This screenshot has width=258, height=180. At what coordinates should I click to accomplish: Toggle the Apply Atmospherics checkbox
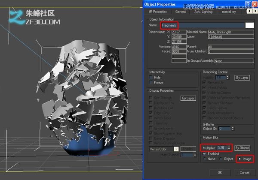(x=204, y=113)
